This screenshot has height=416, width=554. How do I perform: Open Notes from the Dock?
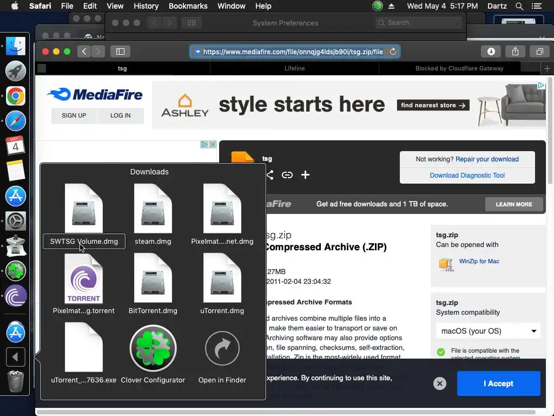(x=16, y=171)
